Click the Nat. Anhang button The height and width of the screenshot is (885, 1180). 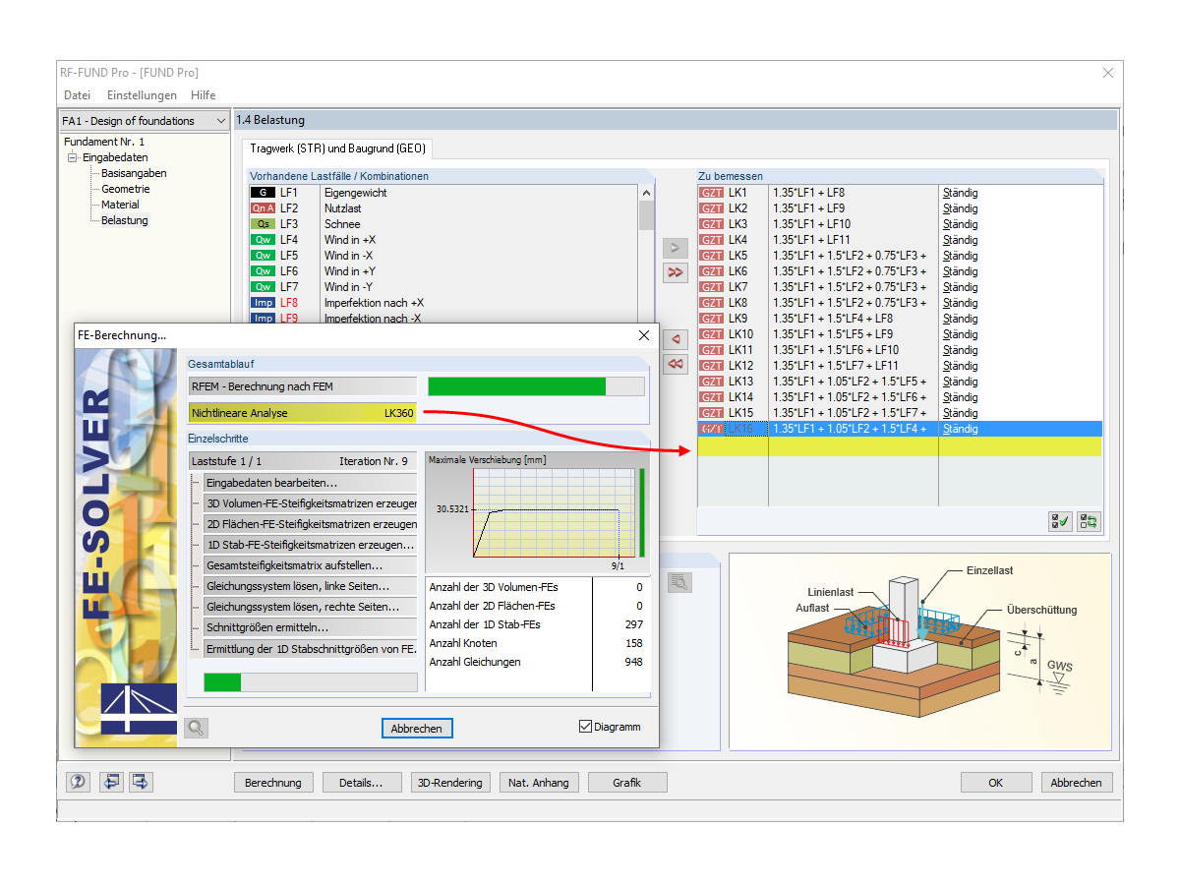click(x=539, y=783)
